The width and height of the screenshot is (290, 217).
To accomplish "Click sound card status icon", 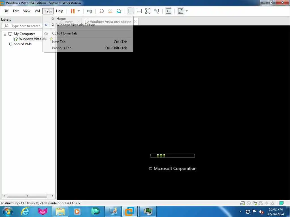I will (x=266, y=203).
